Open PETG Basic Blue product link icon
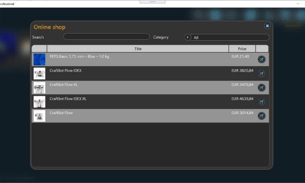This screenshot has width=305, height=183. 261,59
